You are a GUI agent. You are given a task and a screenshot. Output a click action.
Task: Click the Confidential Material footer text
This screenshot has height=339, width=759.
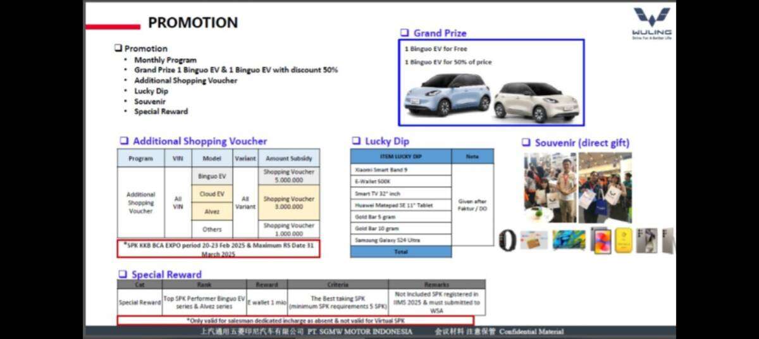click(x=531, y=331)
